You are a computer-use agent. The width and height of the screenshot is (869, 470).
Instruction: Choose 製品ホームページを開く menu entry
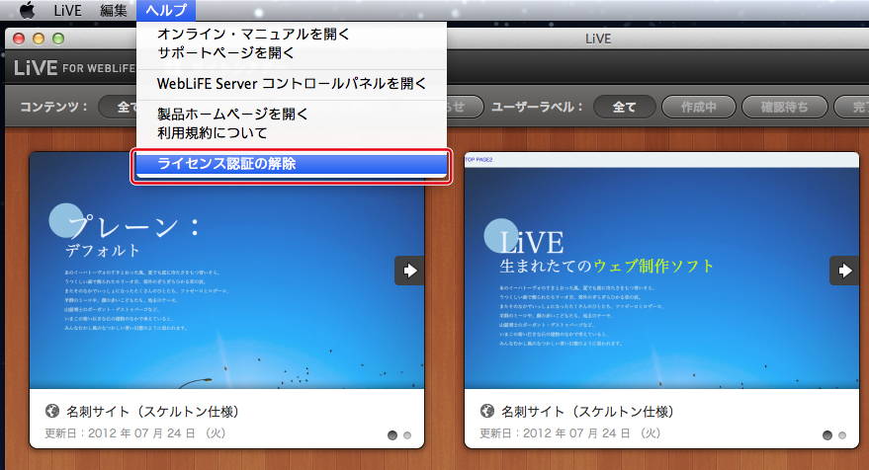click(292, 114)
